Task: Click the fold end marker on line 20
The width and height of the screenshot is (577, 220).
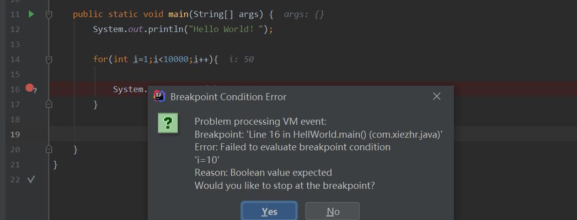Action: 49,149
